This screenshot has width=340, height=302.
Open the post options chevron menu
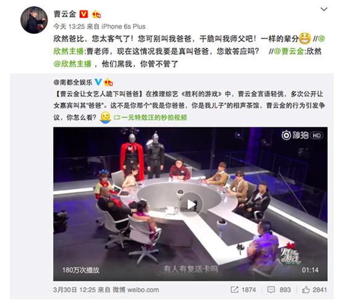[324, 9]
